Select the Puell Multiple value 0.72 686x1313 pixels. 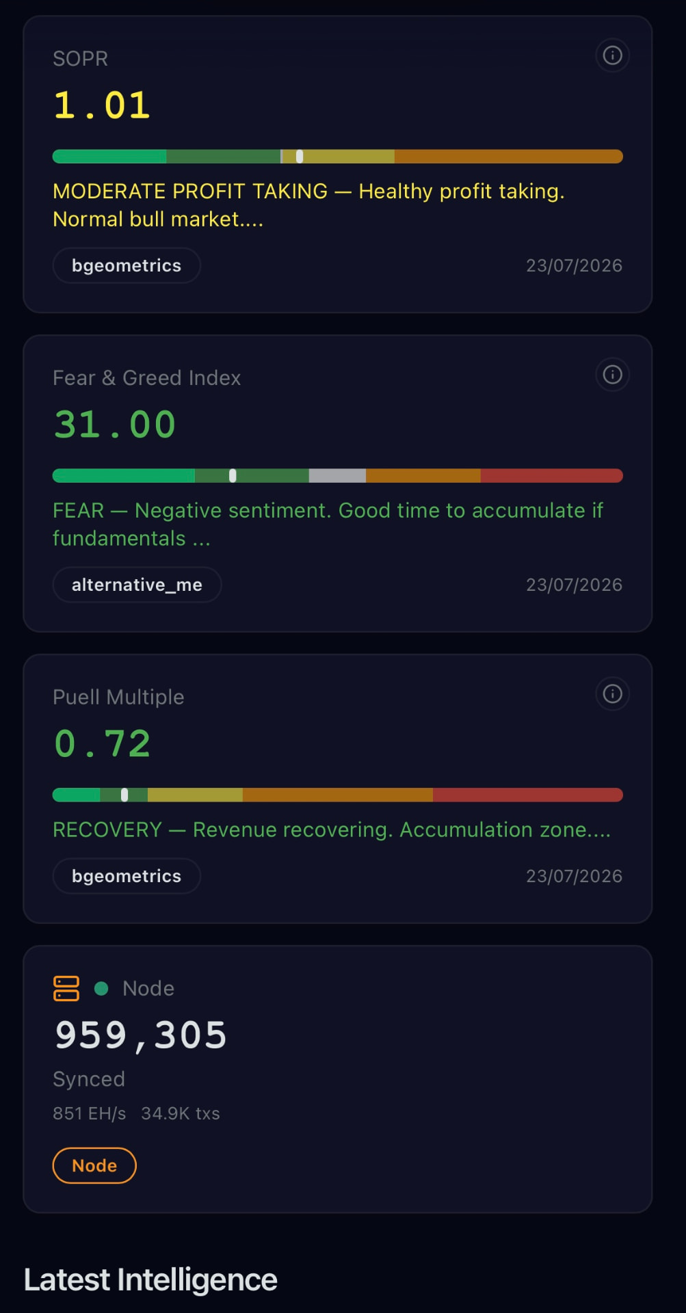coord(102,744)
